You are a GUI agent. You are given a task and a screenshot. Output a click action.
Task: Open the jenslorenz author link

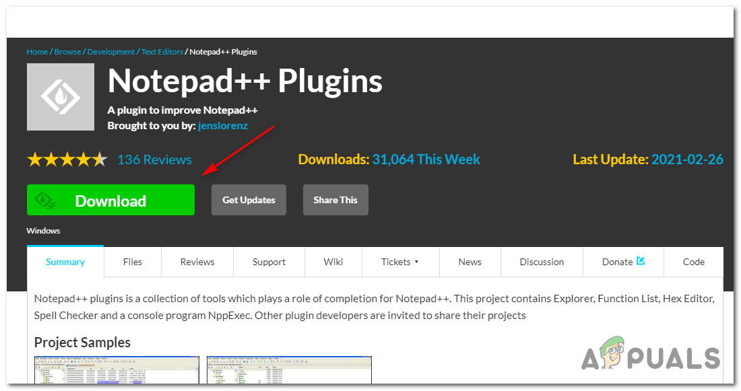(x=222, y=126)
